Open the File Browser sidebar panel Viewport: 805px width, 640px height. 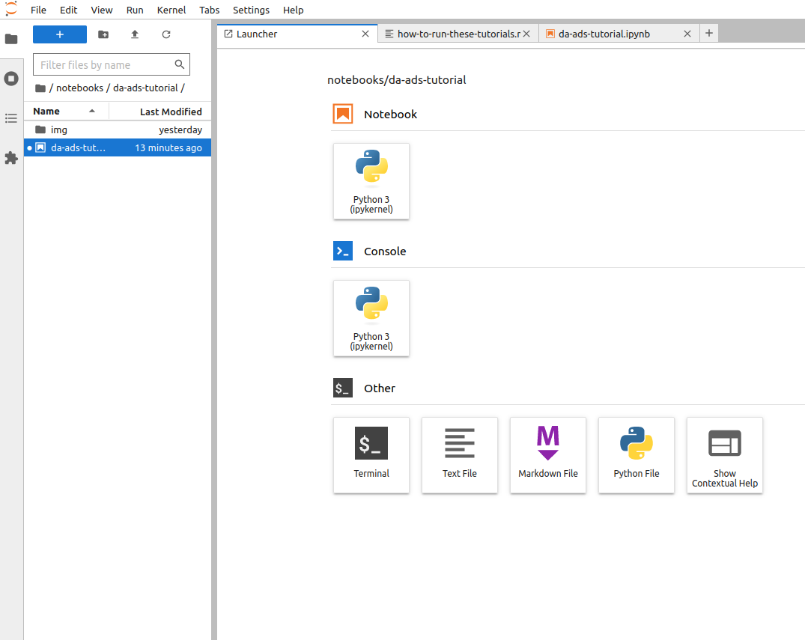point(11,39)
